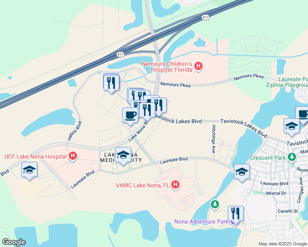Select the coffee marker at the right map edge

click(303, 115)
